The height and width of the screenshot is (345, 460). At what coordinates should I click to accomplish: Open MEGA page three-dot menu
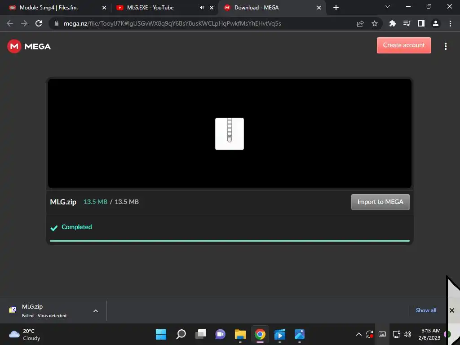click(x=446, y=46)
